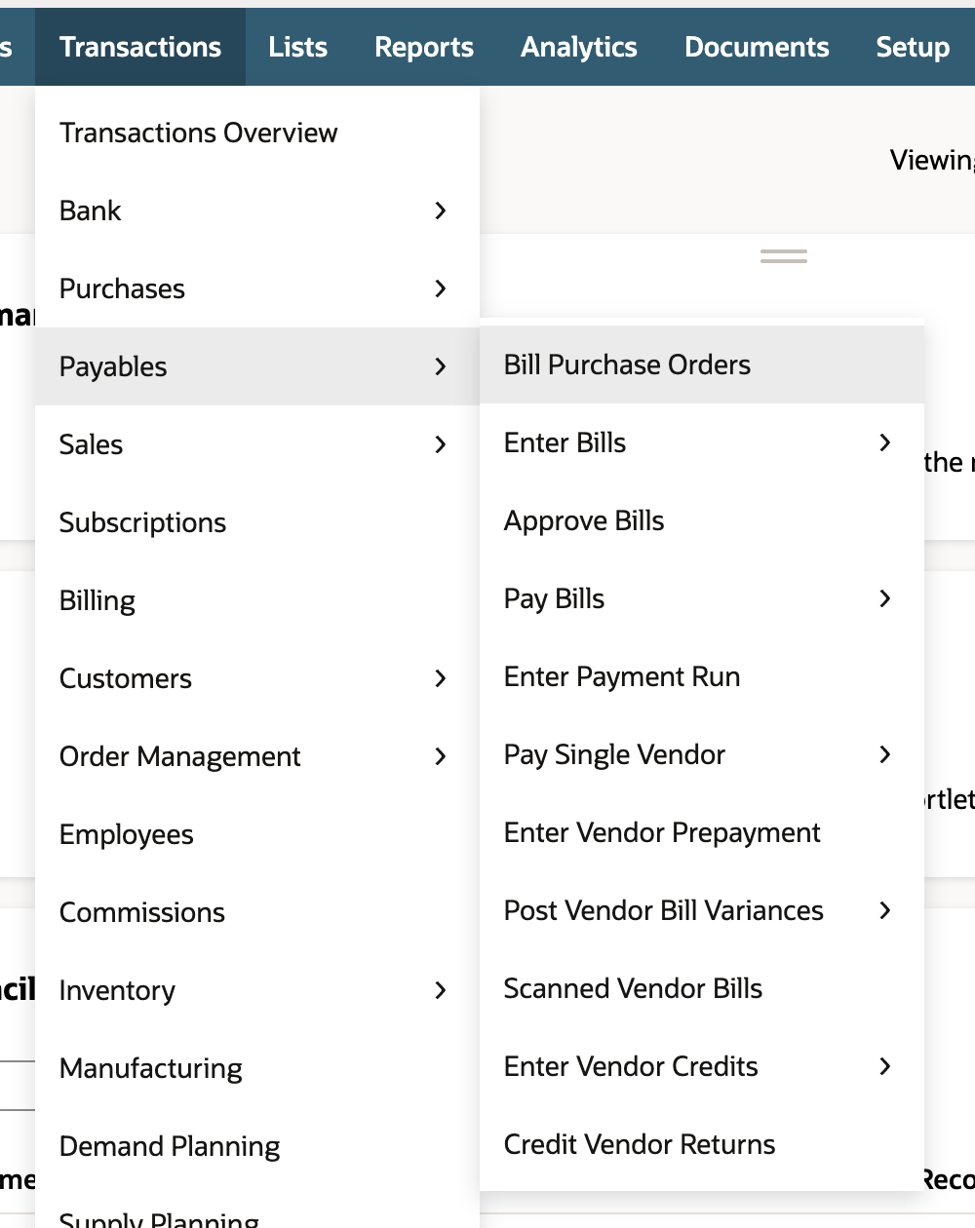Screen dimensions: 975x1228
Task: Expand the Bank submenu arrow
Action: click(x=441, y=211)
